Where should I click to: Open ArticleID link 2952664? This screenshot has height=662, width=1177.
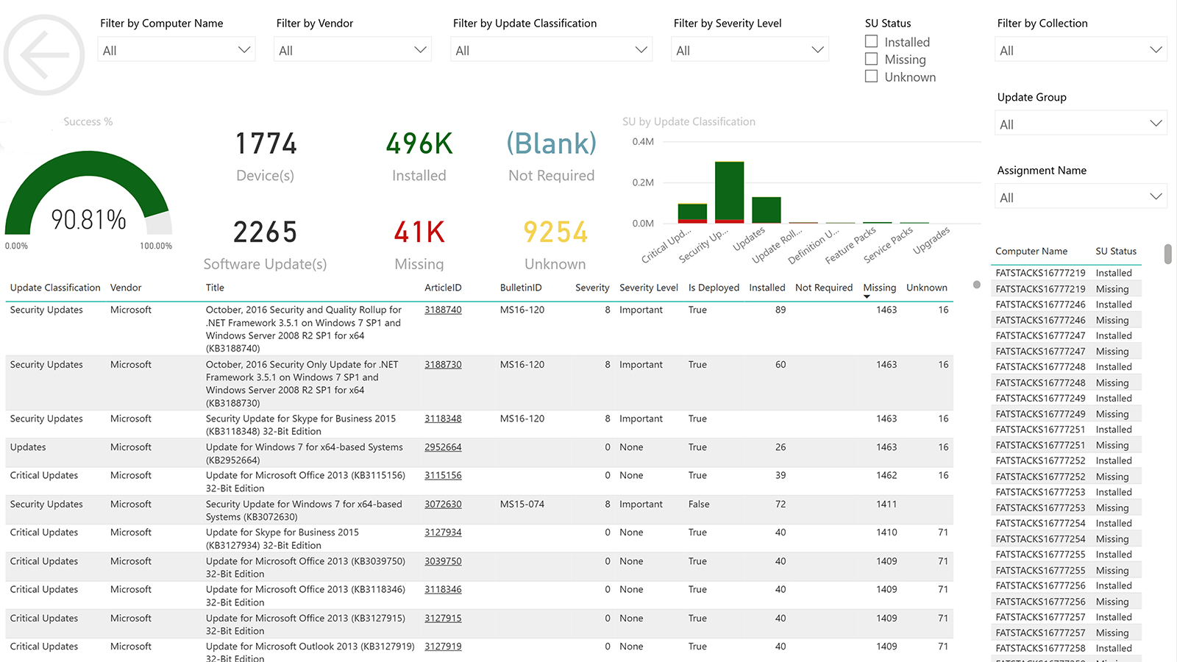[443, 447]
